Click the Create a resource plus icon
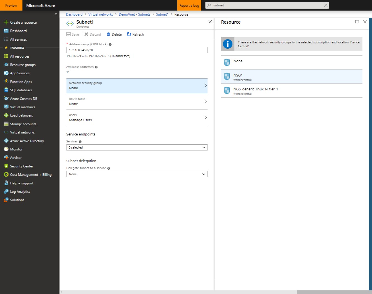The image size is (372, 294). 6,22
